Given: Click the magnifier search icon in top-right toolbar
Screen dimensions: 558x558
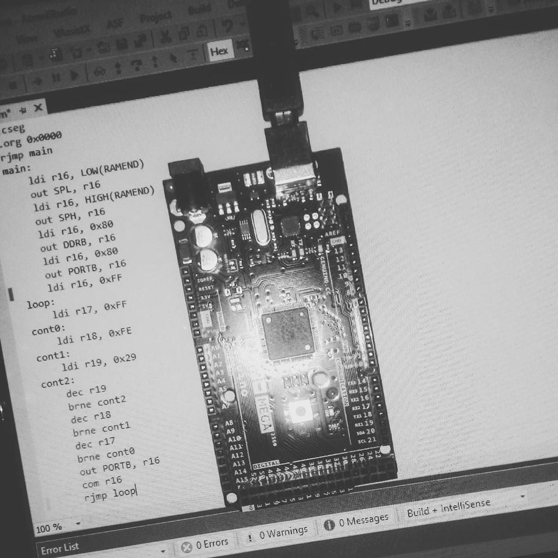Looking at the screenshot, I should (x=311, y=11).
